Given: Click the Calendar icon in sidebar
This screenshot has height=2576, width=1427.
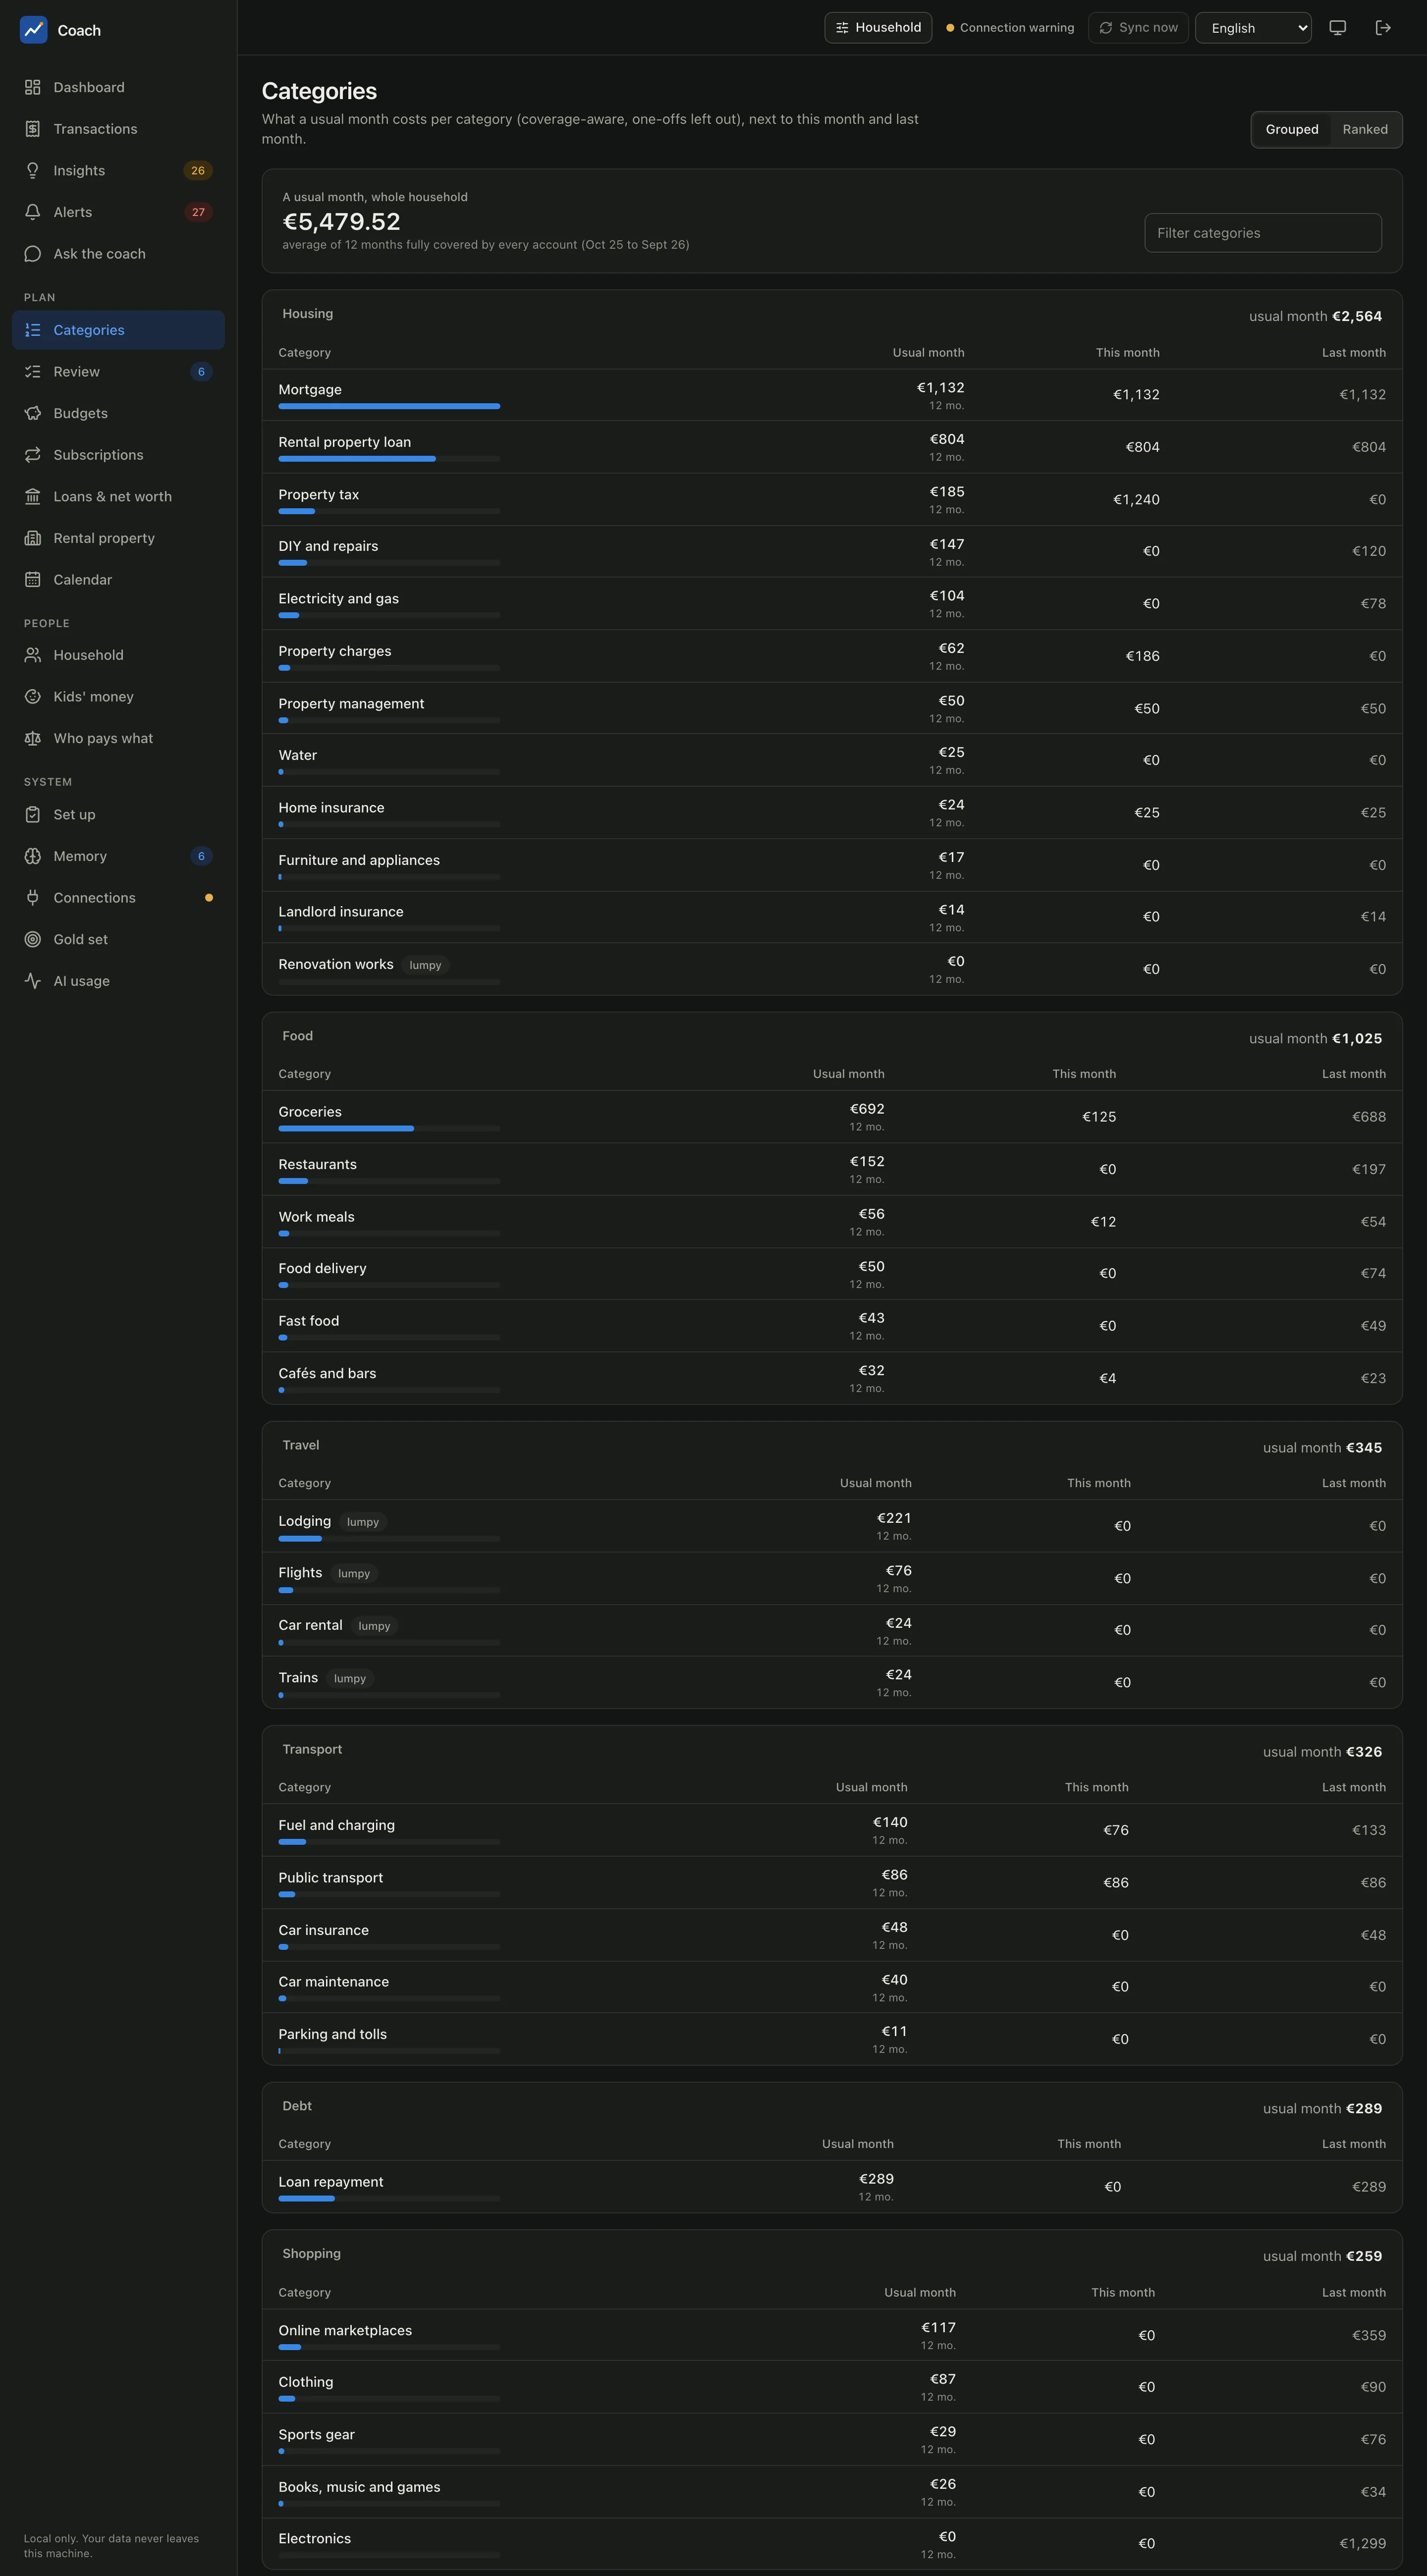Looking at the screenshot, I should (x=33, y=580).
